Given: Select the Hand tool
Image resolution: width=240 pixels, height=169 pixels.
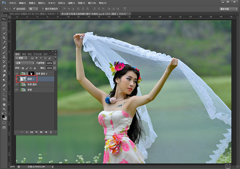Looking at the screenshot, I should pos(4,104).
